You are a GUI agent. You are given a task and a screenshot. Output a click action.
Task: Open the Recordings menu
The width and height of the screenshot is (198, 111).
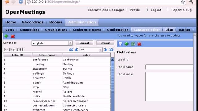(x=33, y=22)
